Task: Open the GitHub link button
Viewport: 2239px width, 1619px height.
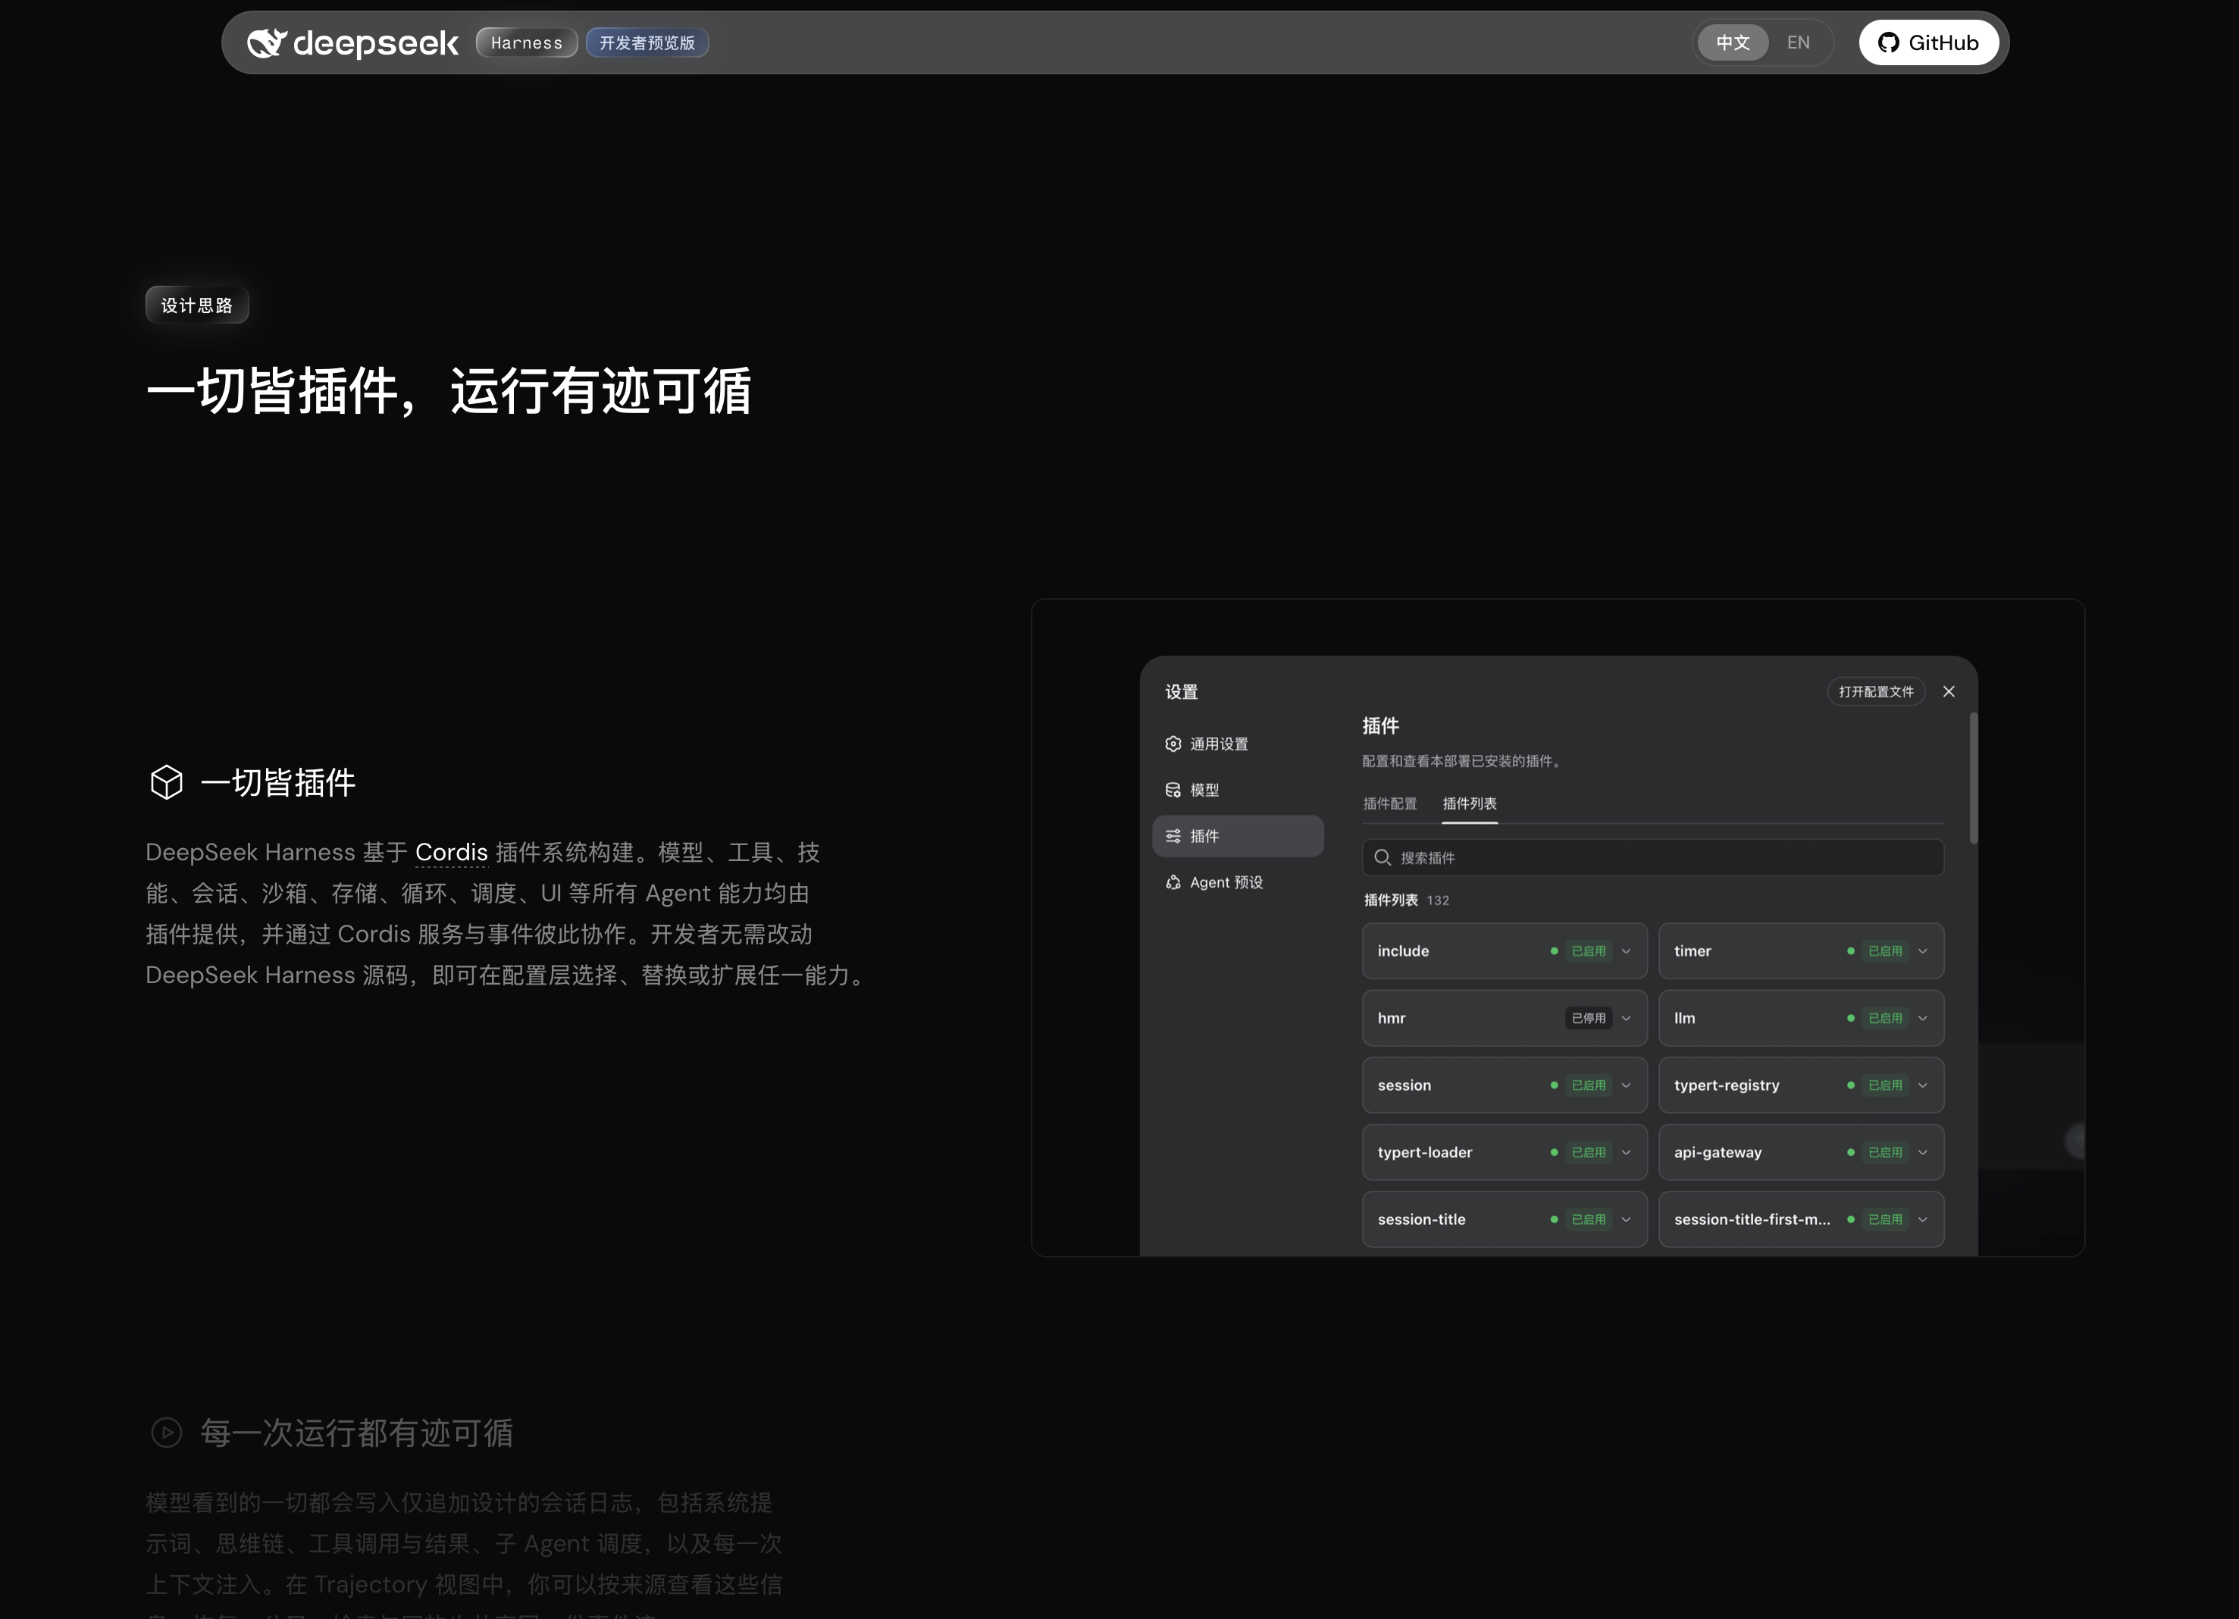Action: [x=1928, y=42]
